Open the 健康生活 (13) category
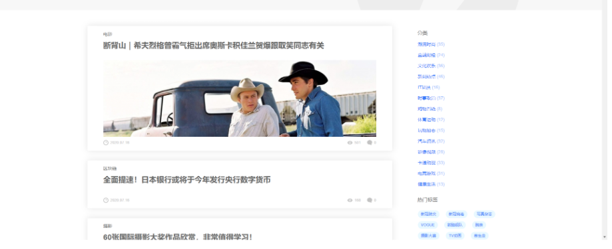This screenshot has width=612, height=249. (x=431, y=185)
